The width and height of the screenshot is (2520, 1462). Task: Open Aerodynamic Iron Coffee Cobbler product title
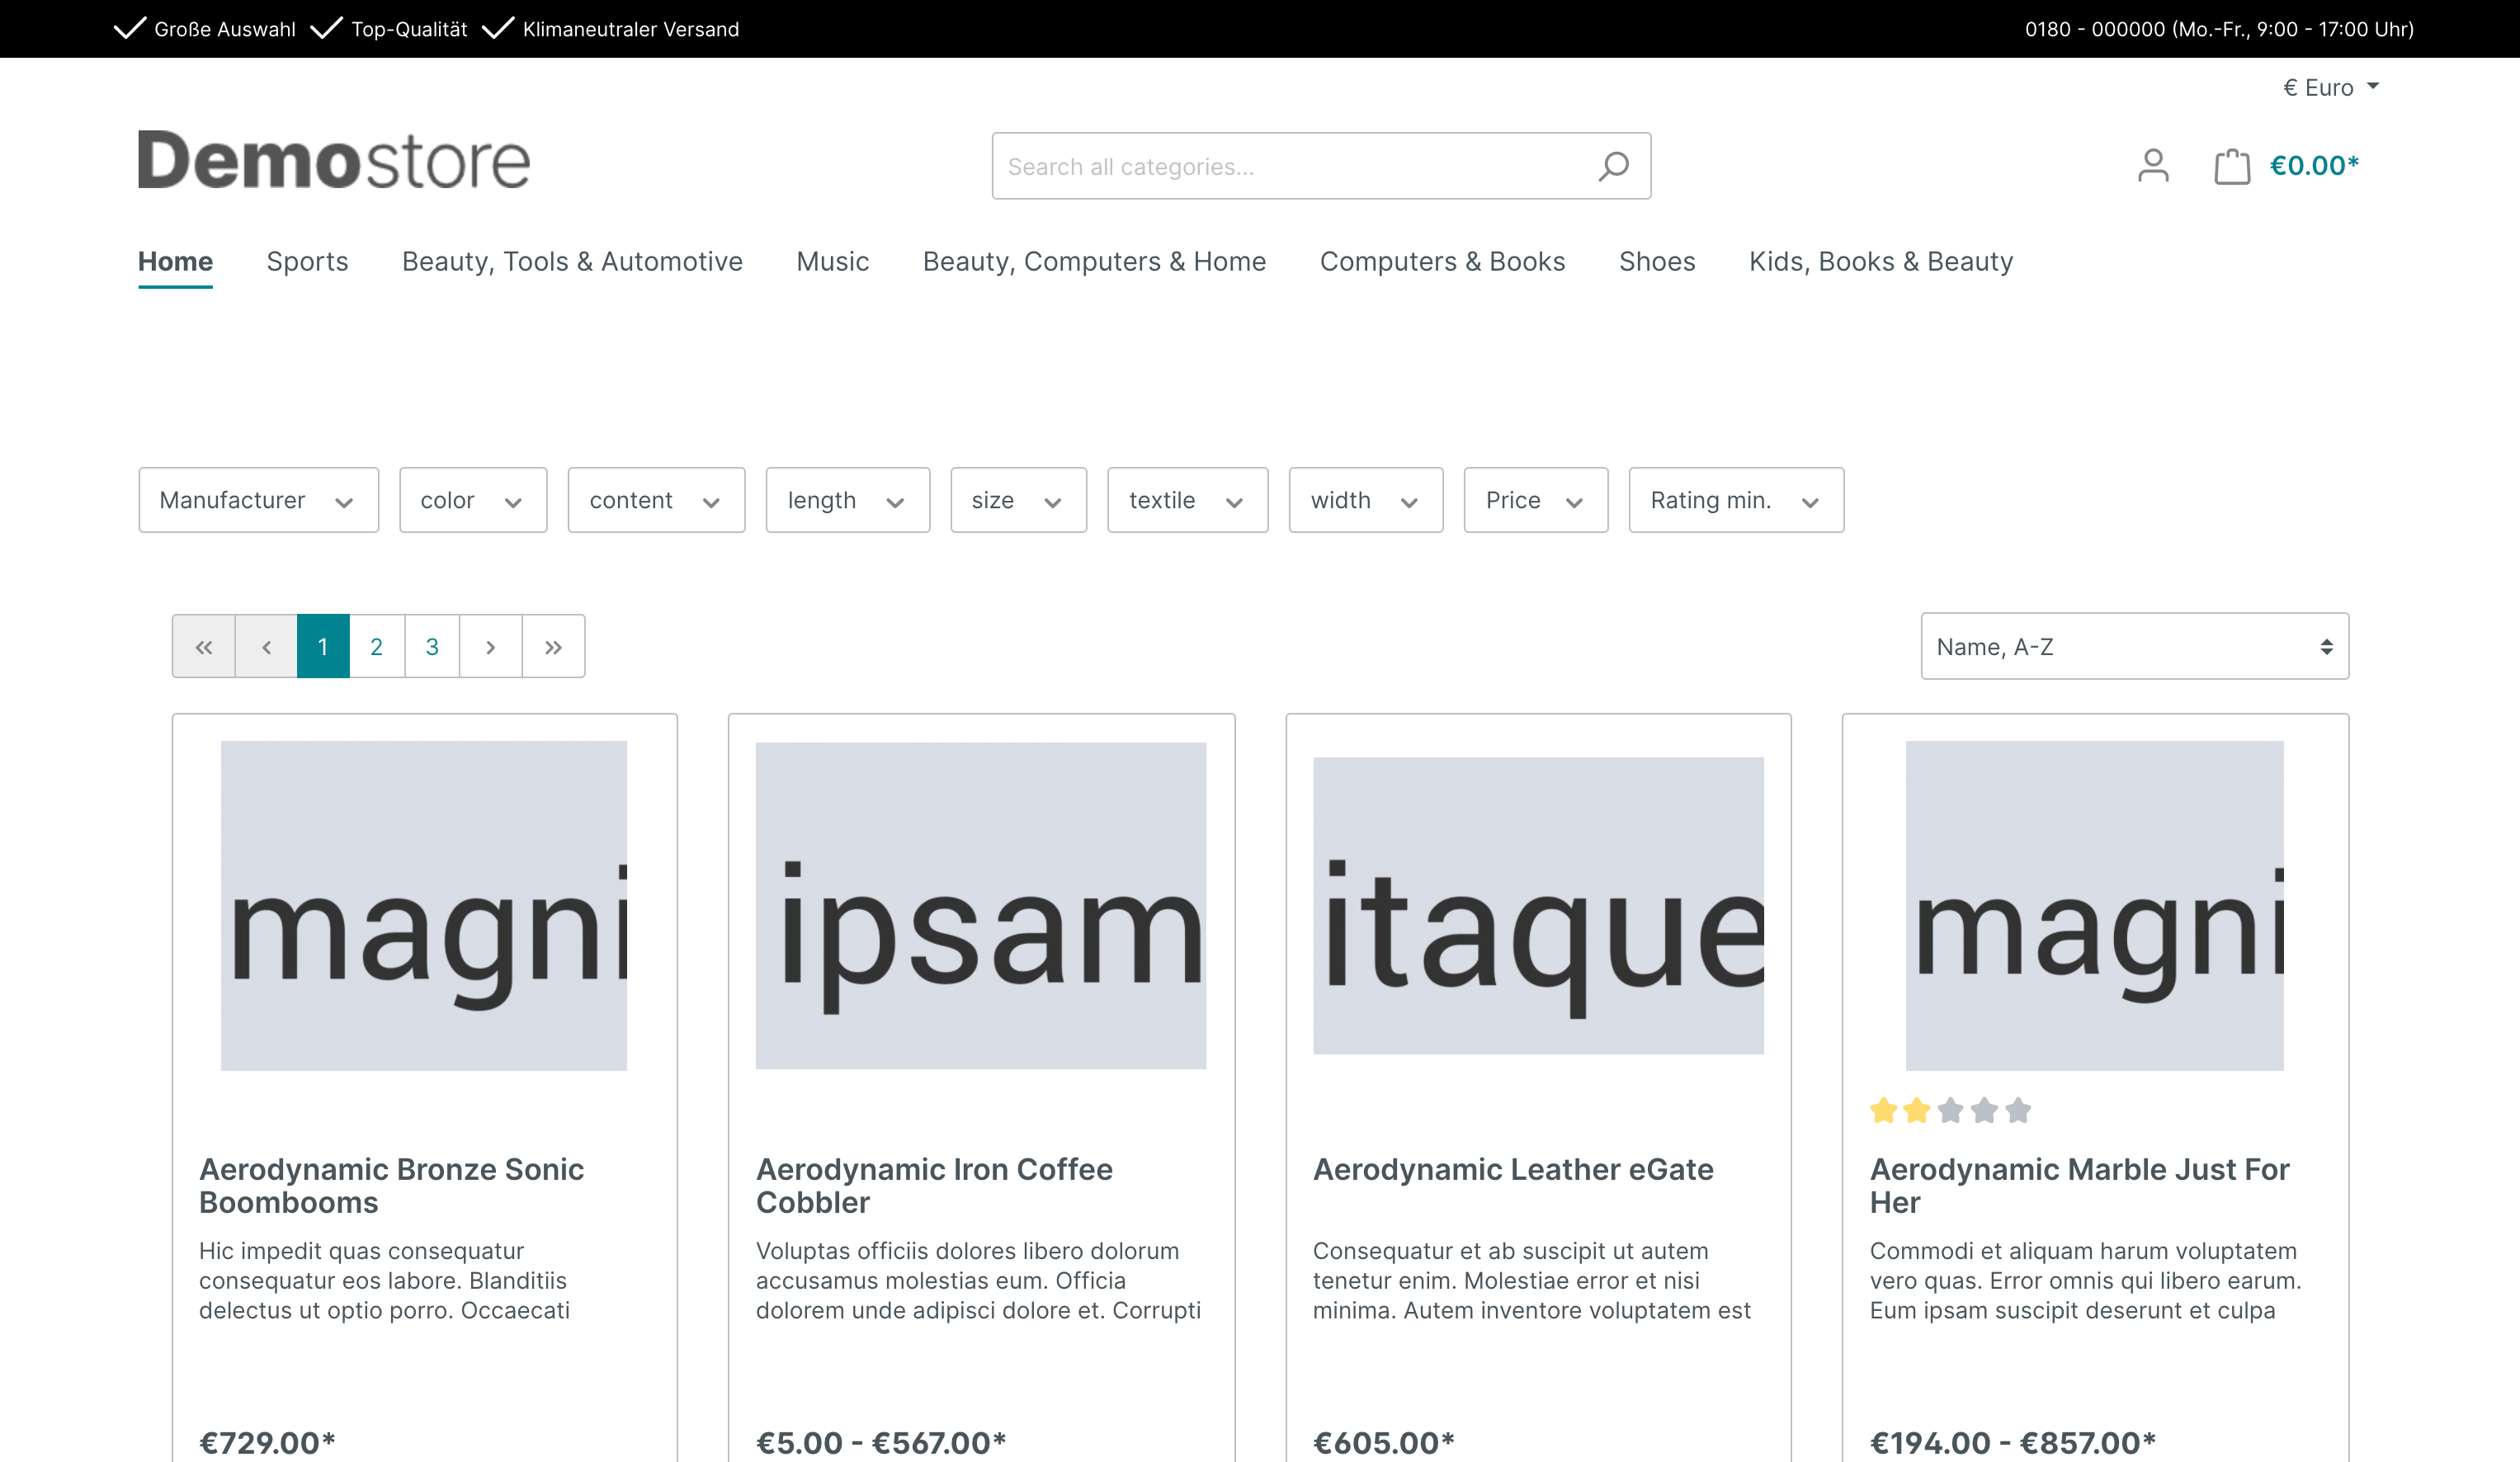934,1185
